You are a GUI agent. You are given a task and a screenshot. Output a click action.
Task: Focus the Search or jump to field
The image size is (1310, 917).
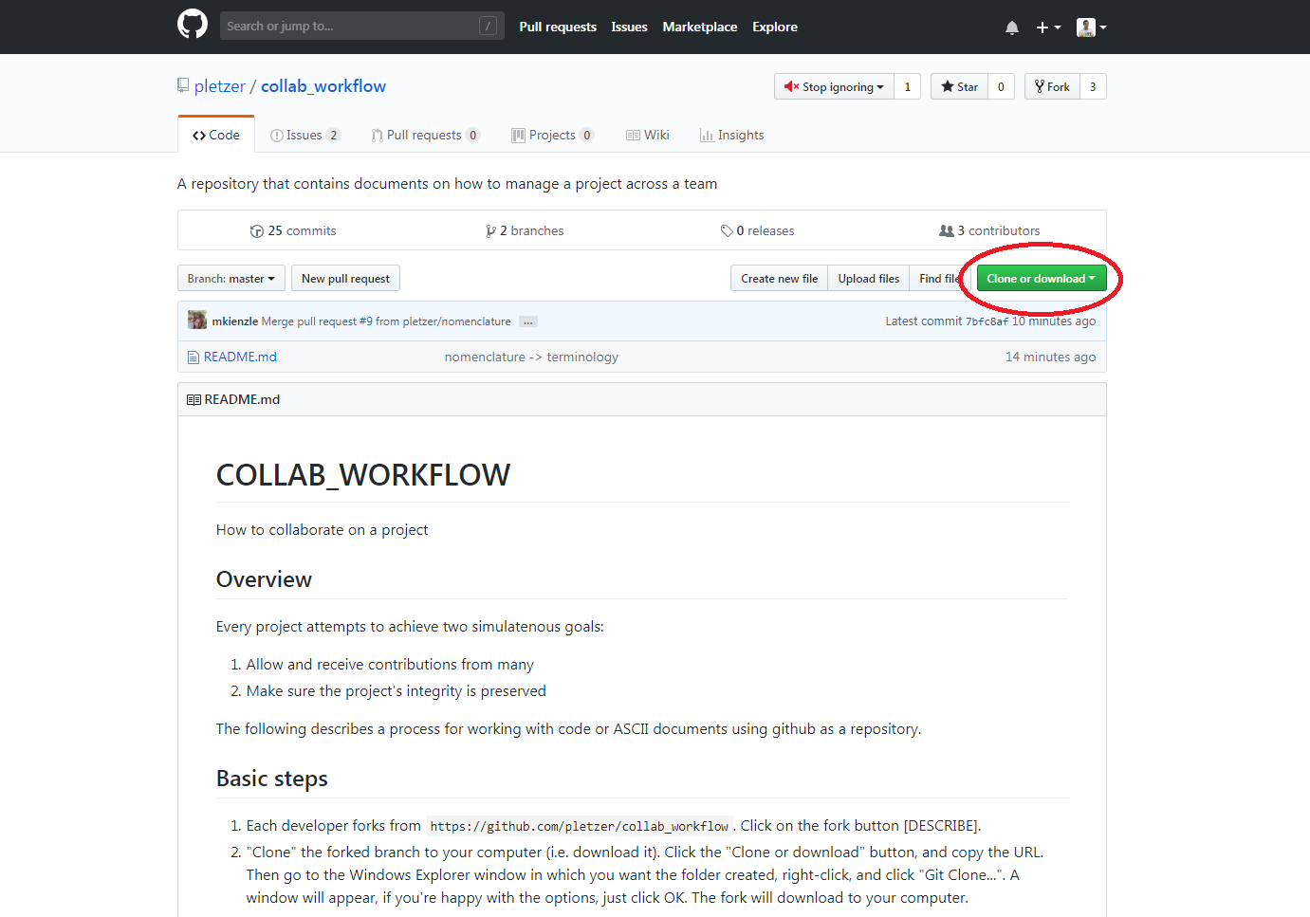[361, 26]
